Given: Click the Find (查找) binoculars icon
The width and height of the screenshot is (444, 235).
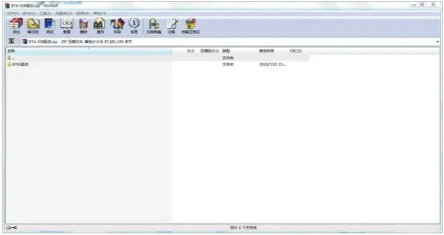Looking at the screenshot, I should tap(100, 26).
